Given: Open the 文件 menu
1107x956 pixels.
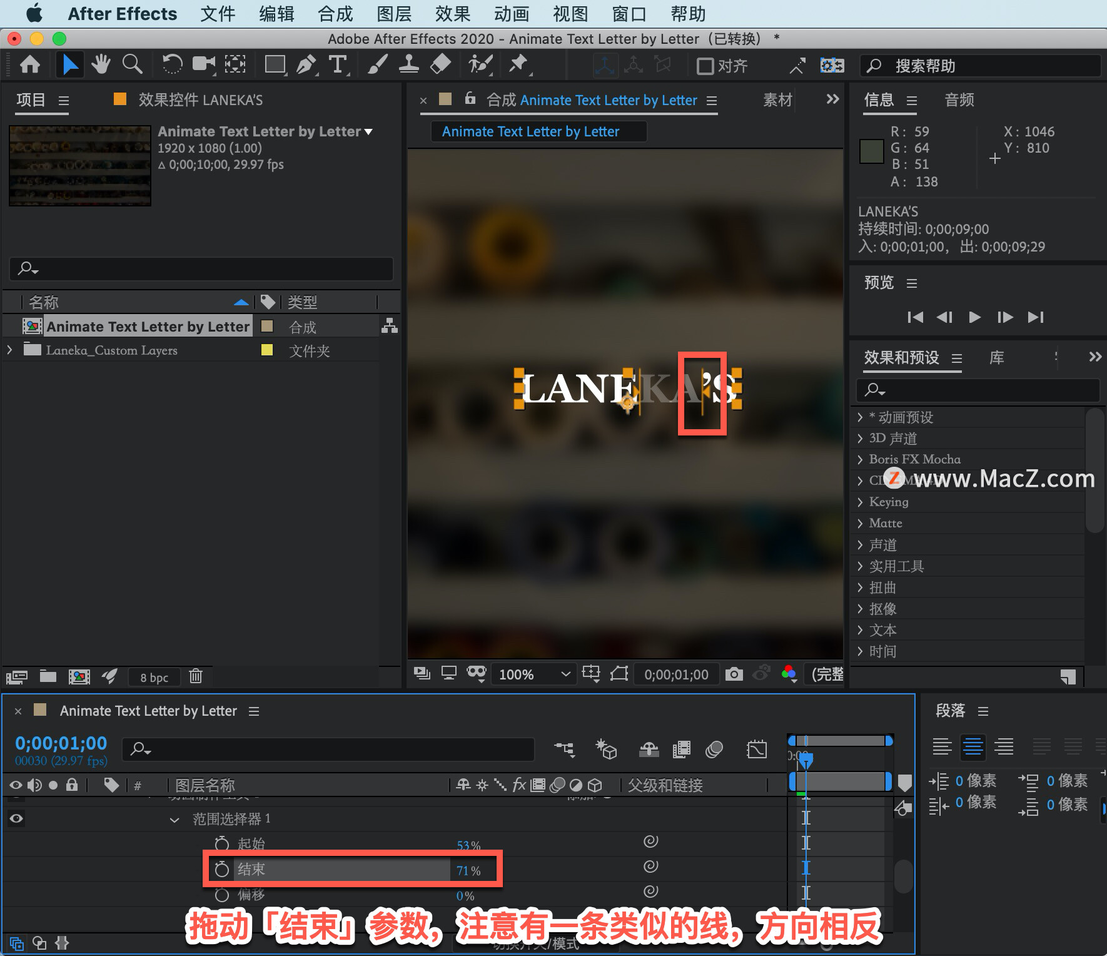Looking at the screenshot, I should [x=218, y=14].
